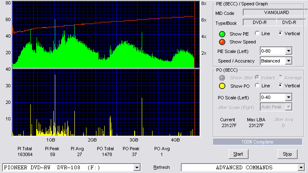308x173 pixels.
Task: Click the PI Total value 163064
Action: [25, 154]
